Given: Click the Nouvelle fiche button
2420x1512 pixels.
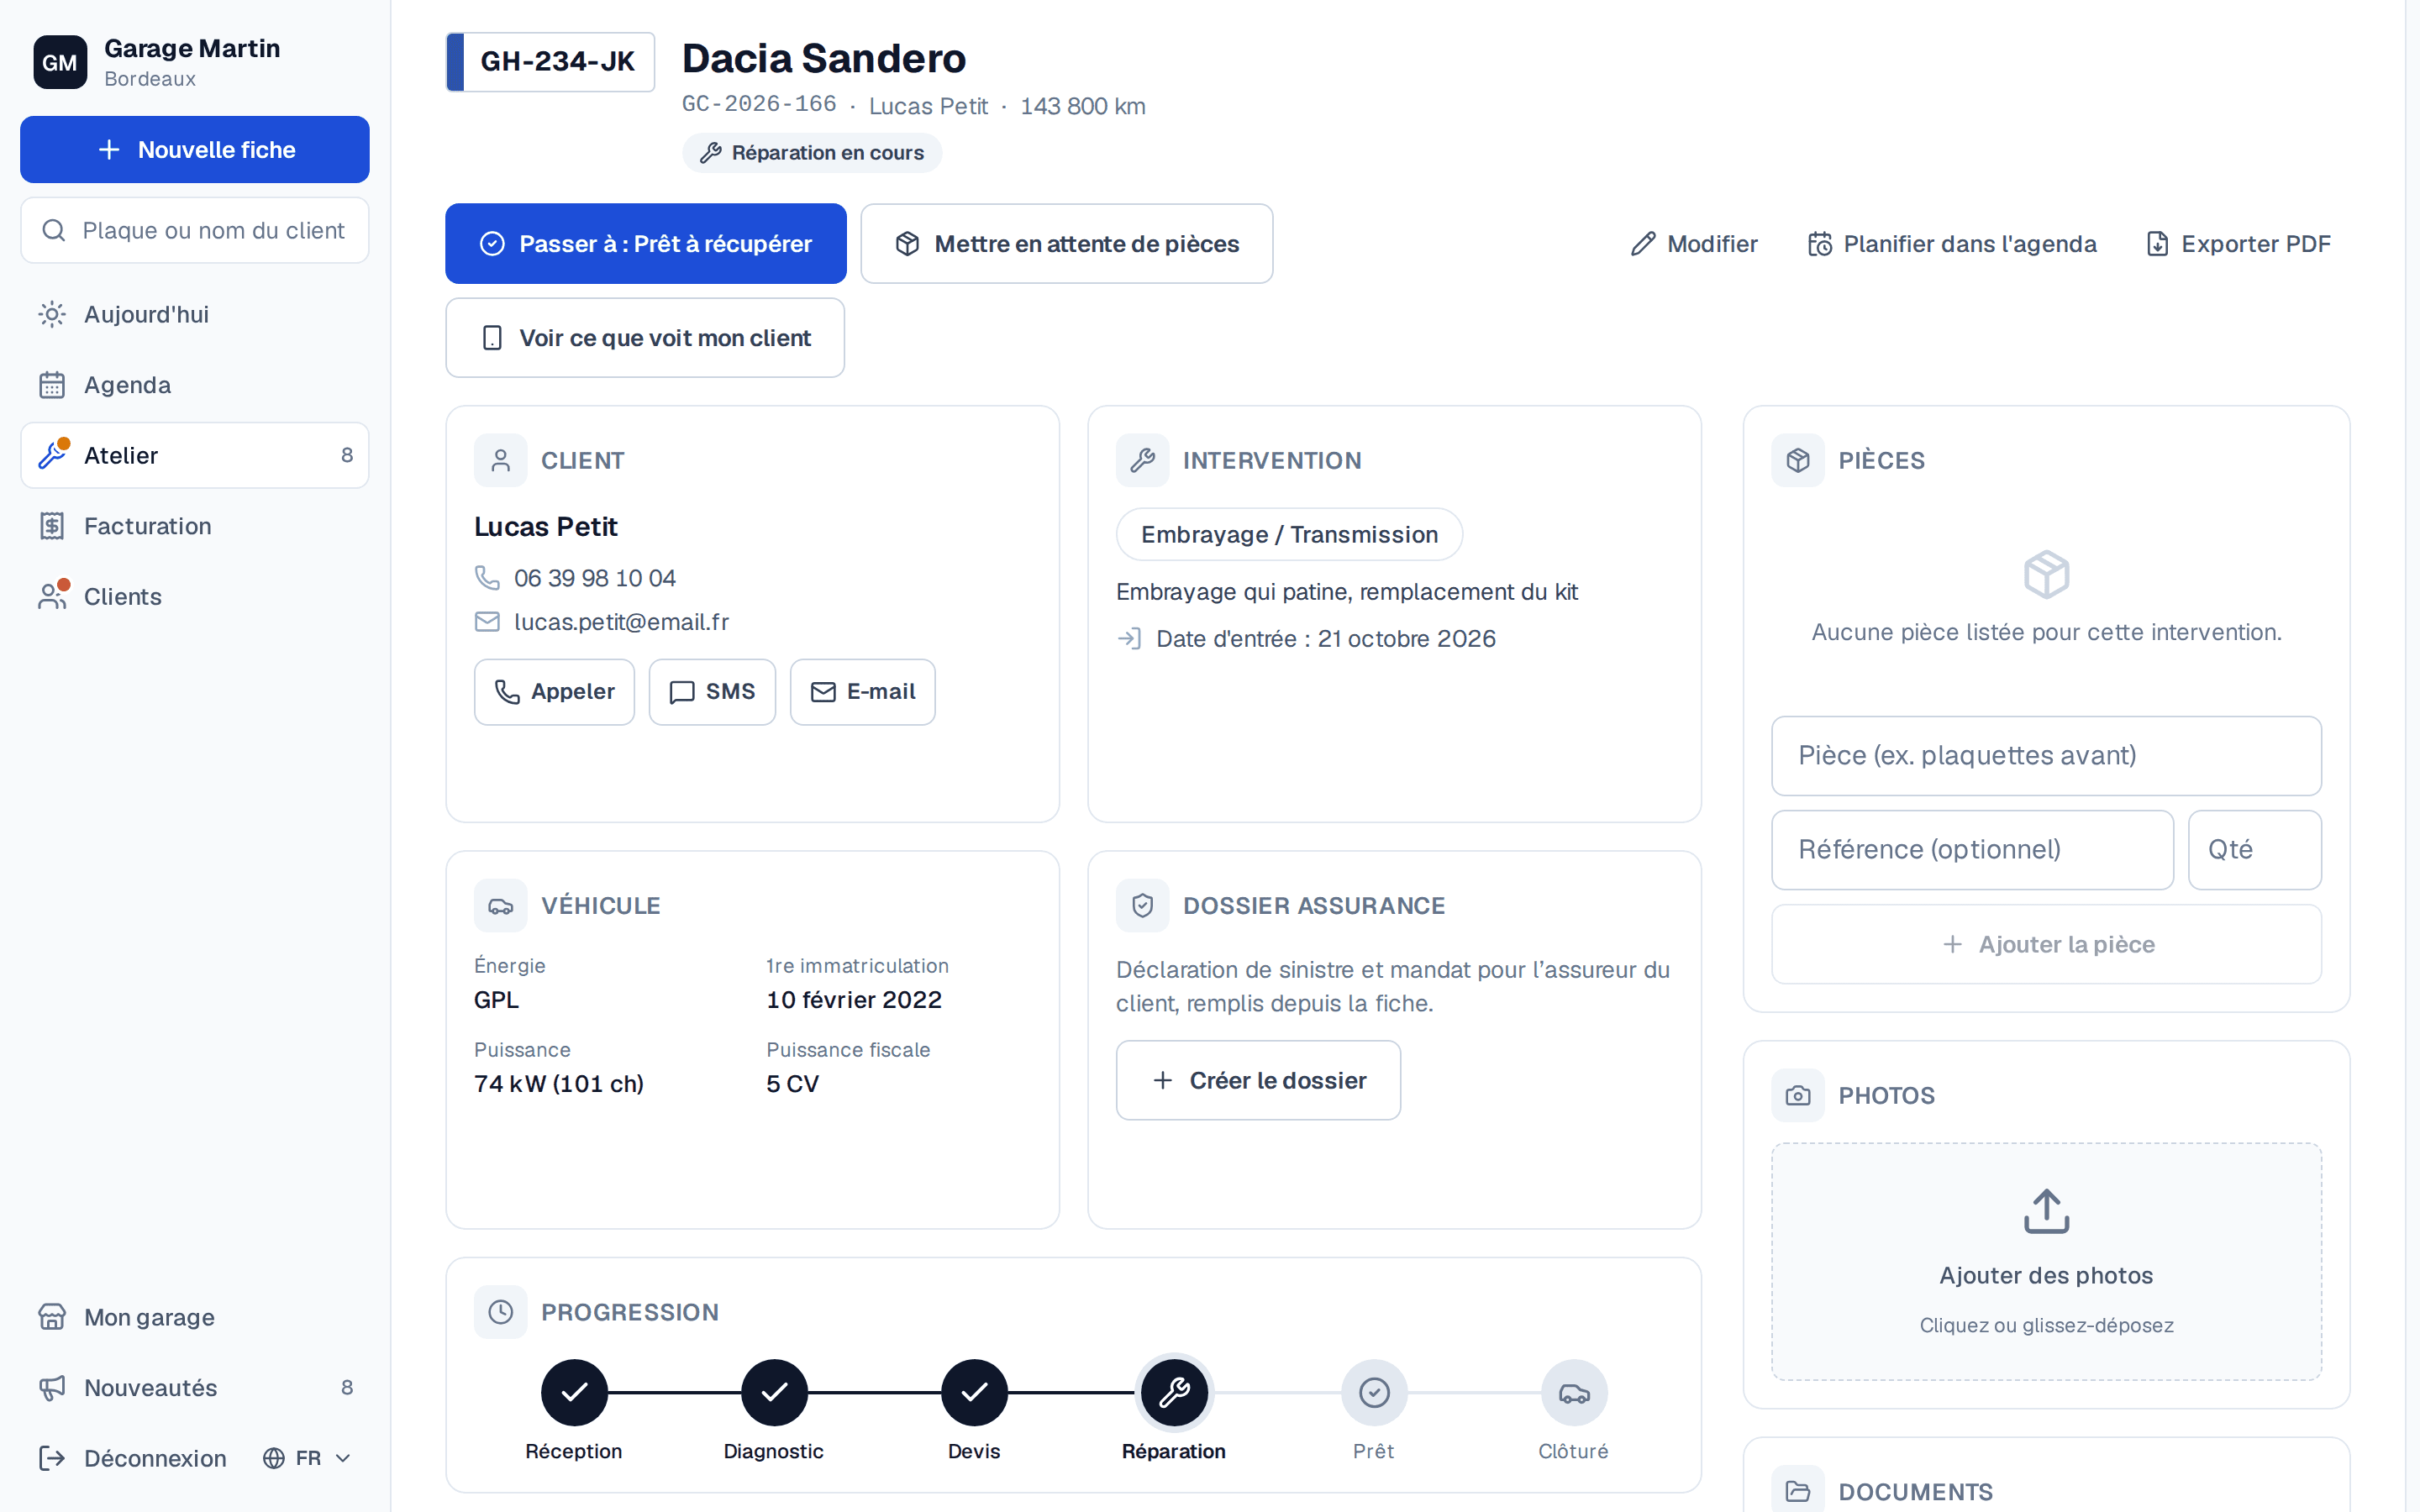Looking at the screenshot, I should pyautogui.click(x=195, y=150).
